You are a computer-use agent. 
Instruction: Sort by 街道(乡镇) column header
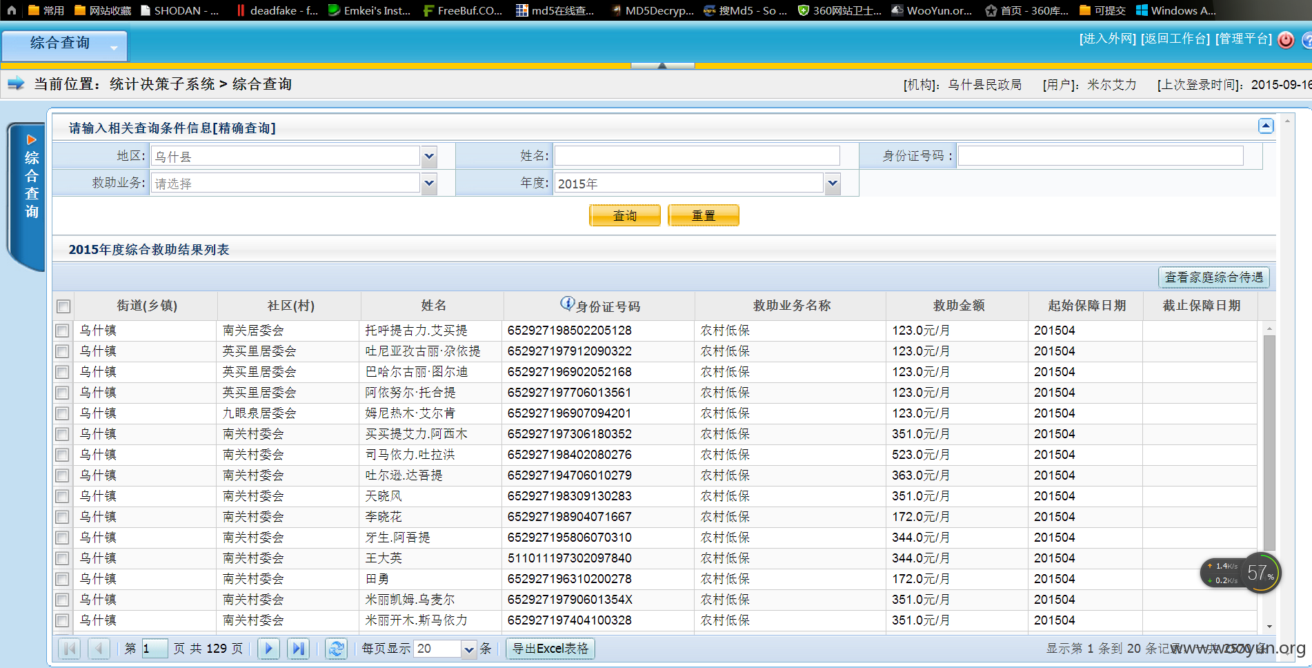coord(147,305)
